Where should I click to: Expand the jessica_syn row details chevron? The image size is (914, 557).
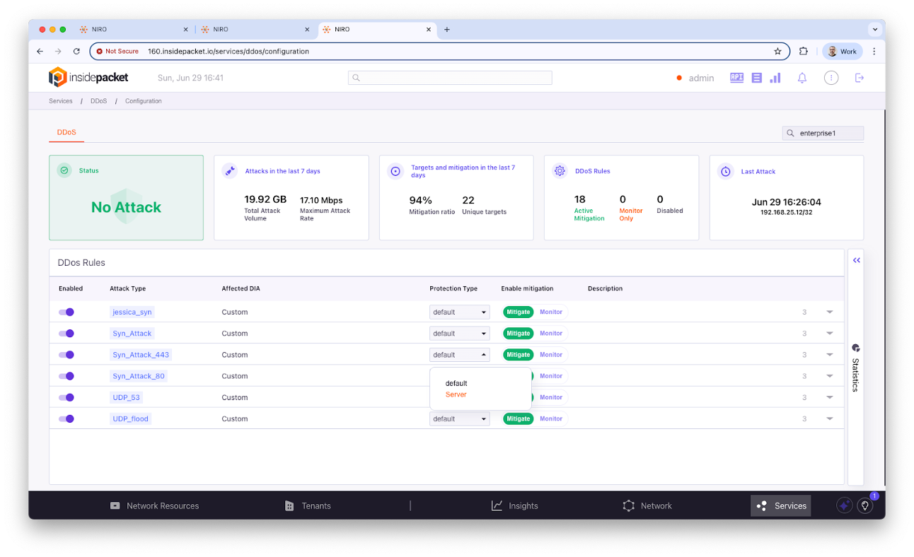(829, 312)
